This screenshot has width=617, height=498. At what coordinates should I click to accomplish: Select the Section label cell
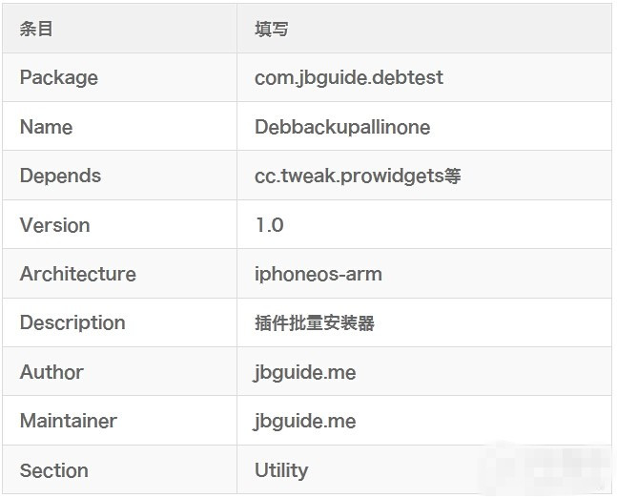[x=53, y=470]
